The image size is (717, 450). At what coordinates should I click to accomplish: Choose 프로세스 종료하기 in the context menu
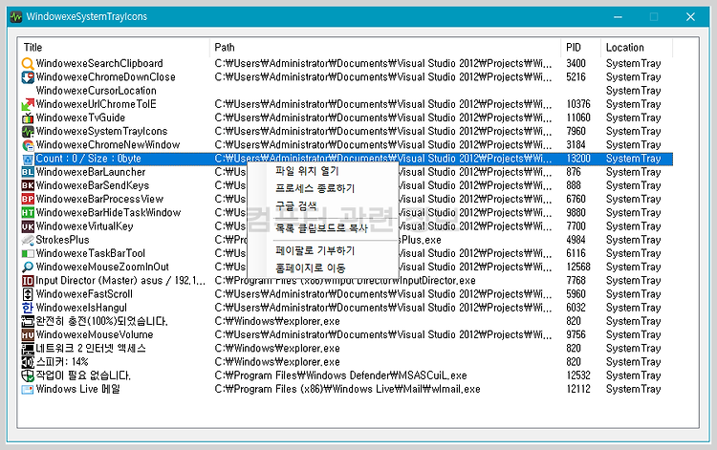pyautogui.click(x=315, y=188)
